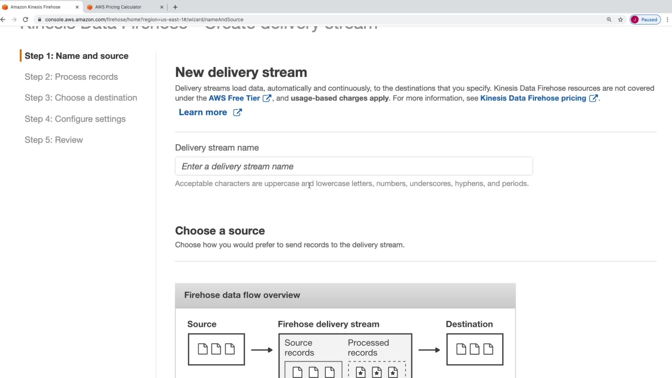The height and width of the screenshot is (378, 672).
Task: Click the browser back arrow
Action: click(3, 19)
